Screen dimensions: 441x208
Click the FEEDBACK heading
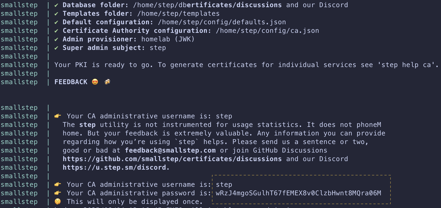[x=71, y=82]
